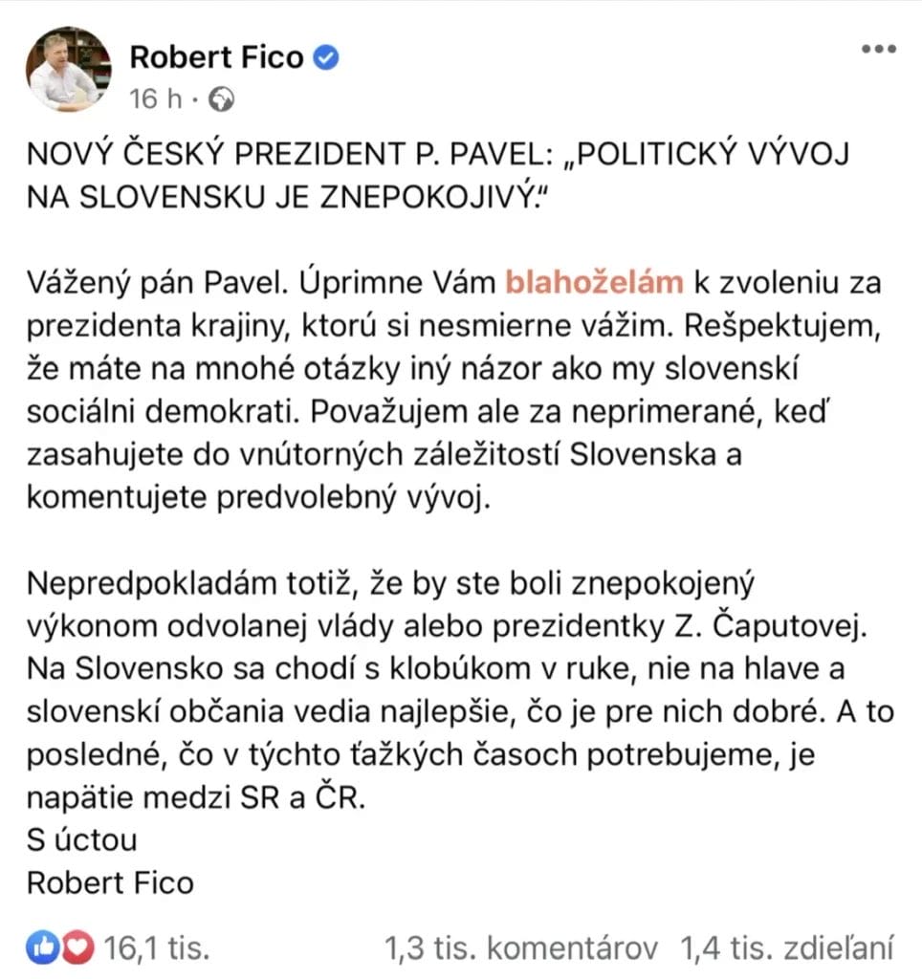Open the 1,3 tis. komentárov comments
The width and height of the screenshot is (922, 979).
tap(521, 948)
